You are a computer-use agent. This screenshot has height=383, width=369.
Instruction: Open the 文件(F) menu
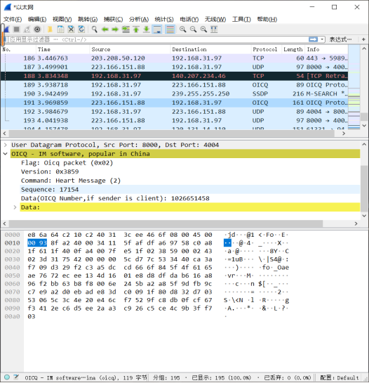point(13,19)
